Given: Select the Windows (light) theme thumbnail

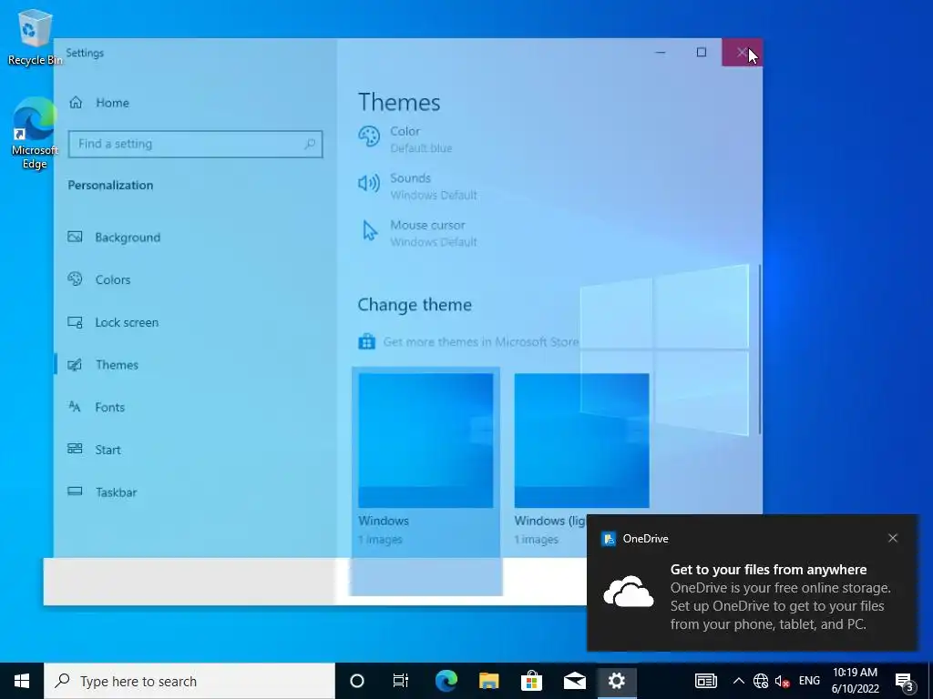Looking at the screenshot, I should (581, 441).
